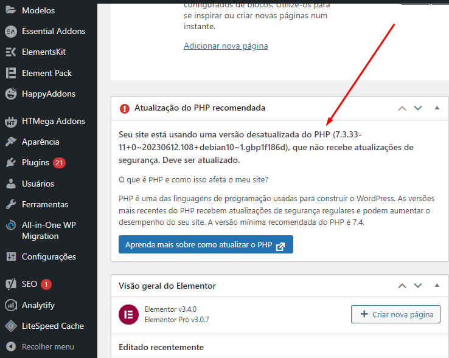This screenshot has height=358, width=449.
Task: Click the Yoast SEO icon
Action: 11,284
